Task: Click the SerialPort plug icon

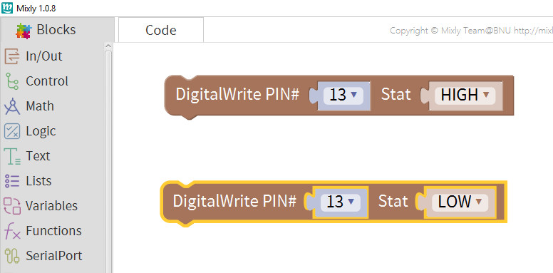Action: (12, 256)
